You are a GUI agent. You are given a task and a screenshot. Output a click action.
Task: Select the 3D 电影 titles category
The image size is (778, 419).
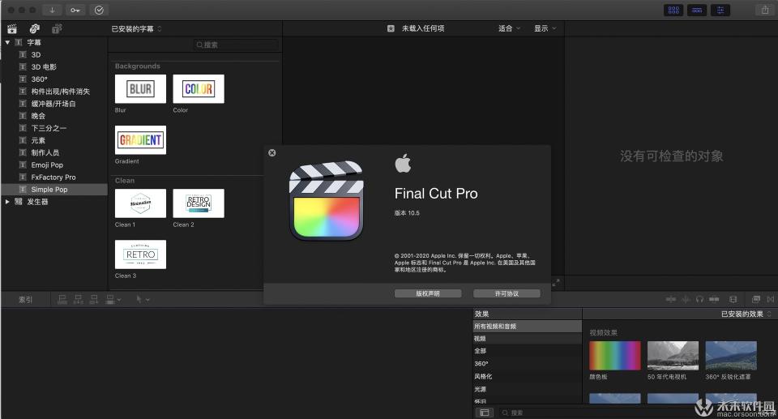point(54,67)
